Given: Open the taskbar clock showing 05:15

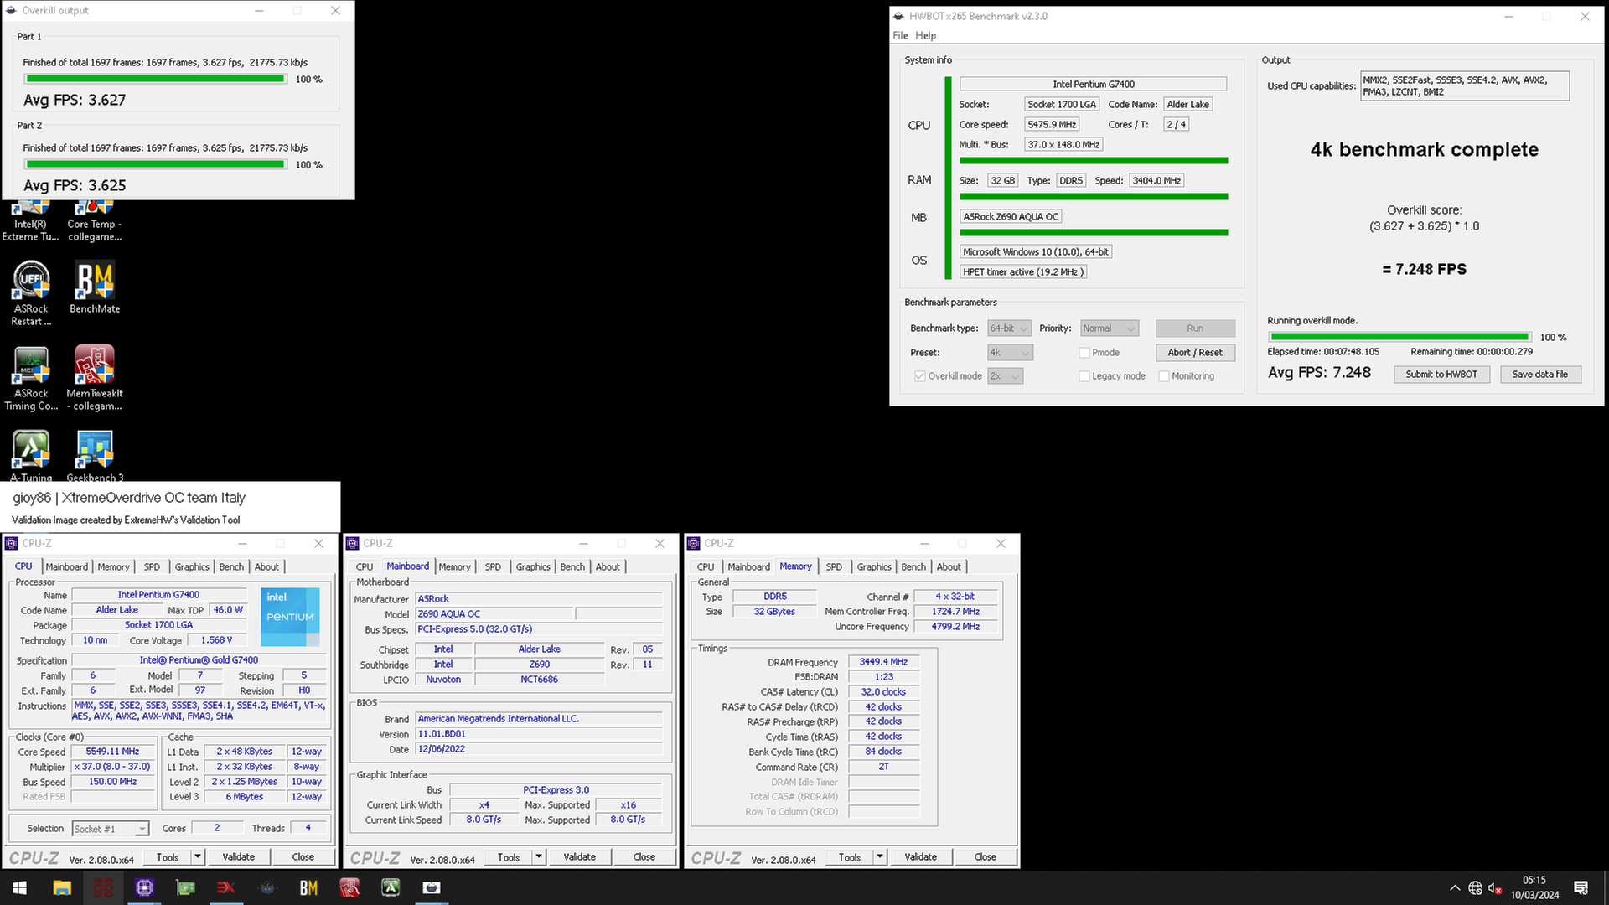Looking at the screenshot, I should click(1535, 887).
